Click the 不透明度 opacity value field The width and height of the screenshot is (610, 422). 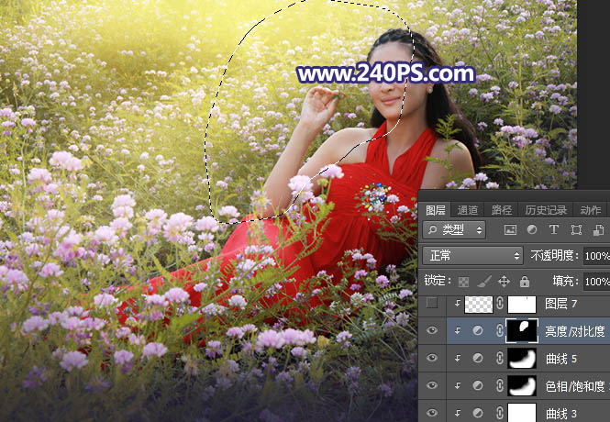point(596,256)
